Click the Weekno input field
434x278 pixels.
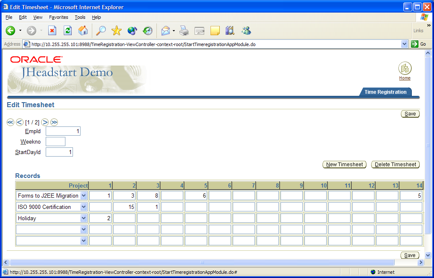click(55, 142)
